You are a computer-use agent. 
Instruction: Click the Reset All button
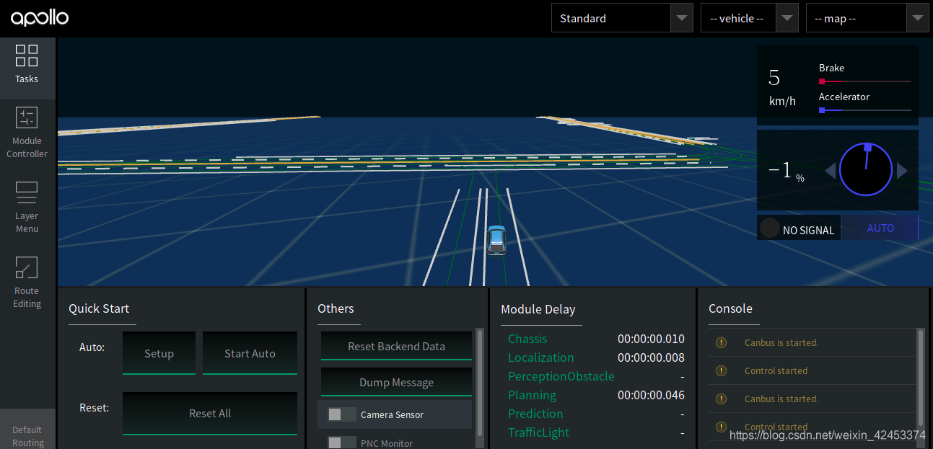point(210,414)
